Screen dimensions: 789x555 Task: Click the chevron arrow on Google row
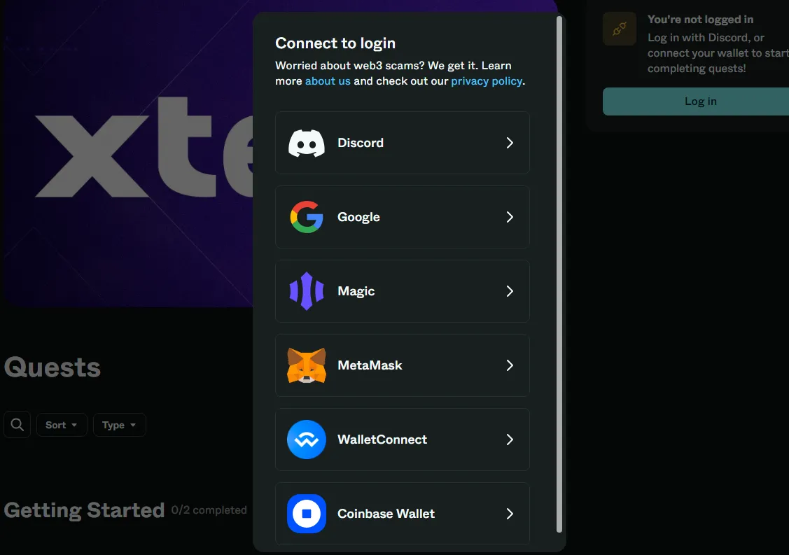(510, 217)
